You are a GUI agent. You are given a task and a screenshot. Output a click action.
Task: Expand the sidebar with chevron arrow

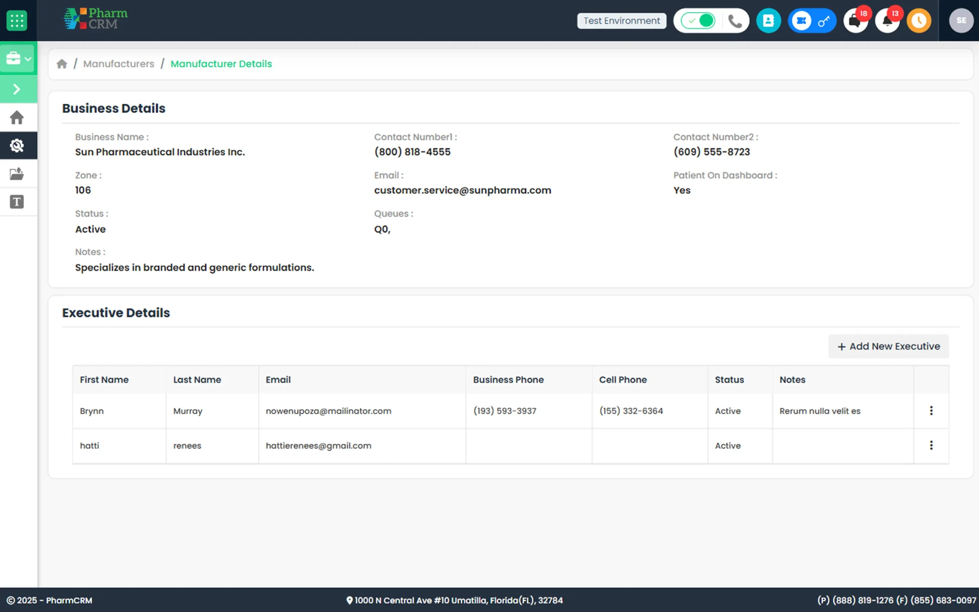(17, 89)
